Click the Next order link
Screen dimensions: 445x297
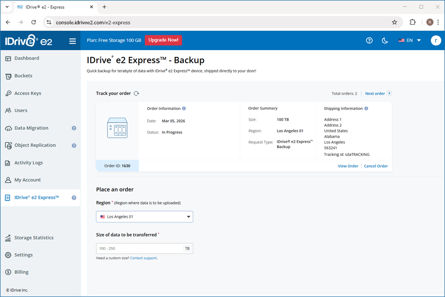[375, 94]
